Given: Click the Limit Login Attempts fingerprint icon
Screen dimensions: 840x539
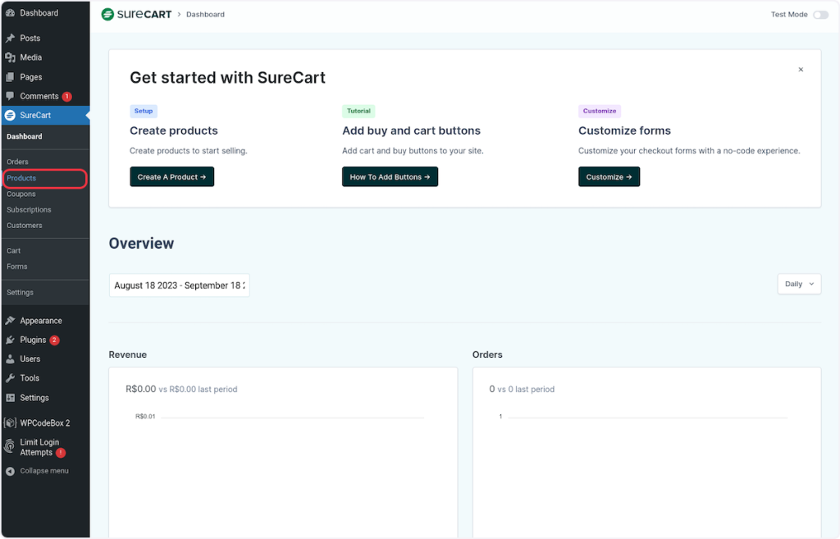Looking at the screenshot, I should click(10, 447).
